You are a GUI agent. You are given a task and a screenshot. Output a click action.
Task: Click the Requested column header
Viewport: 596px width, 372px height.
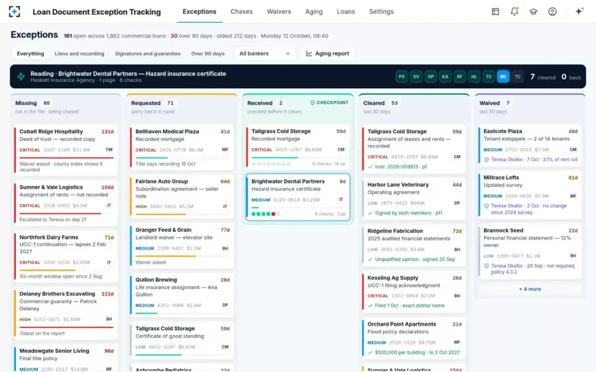[x=181, y=107]
